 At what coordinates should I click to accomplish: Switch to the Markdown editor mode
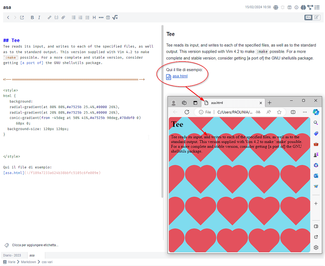pyautogui.click(x=308, y=17)
